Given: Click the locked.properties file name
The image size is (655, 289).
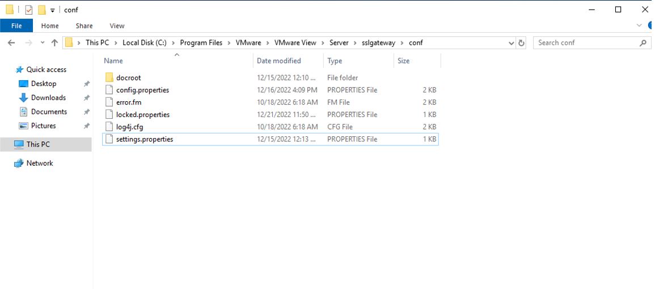Looking at the screenshot, I should 143,114.
